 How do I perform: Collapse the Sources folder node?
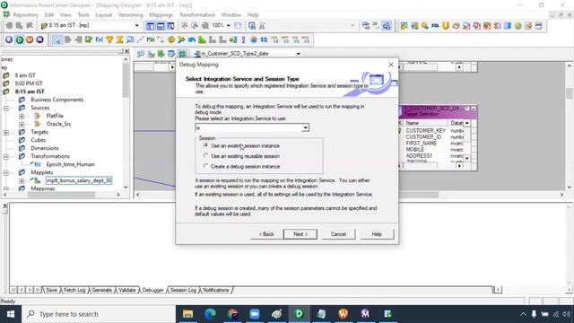click(6, 108)
